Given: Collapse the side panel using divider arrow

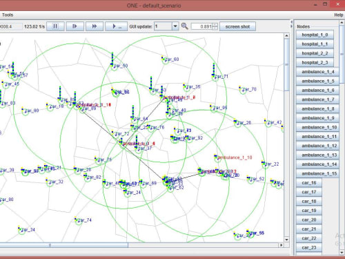Looking at the screenshot, I should (x=291, y=26).
